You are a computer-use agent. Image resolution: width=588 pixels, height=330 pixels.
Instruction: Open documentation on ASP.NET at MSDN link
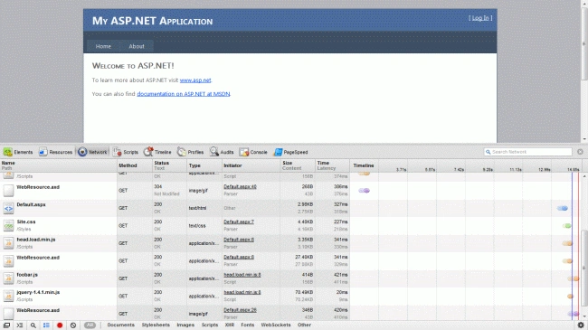(x=184, y=94)
